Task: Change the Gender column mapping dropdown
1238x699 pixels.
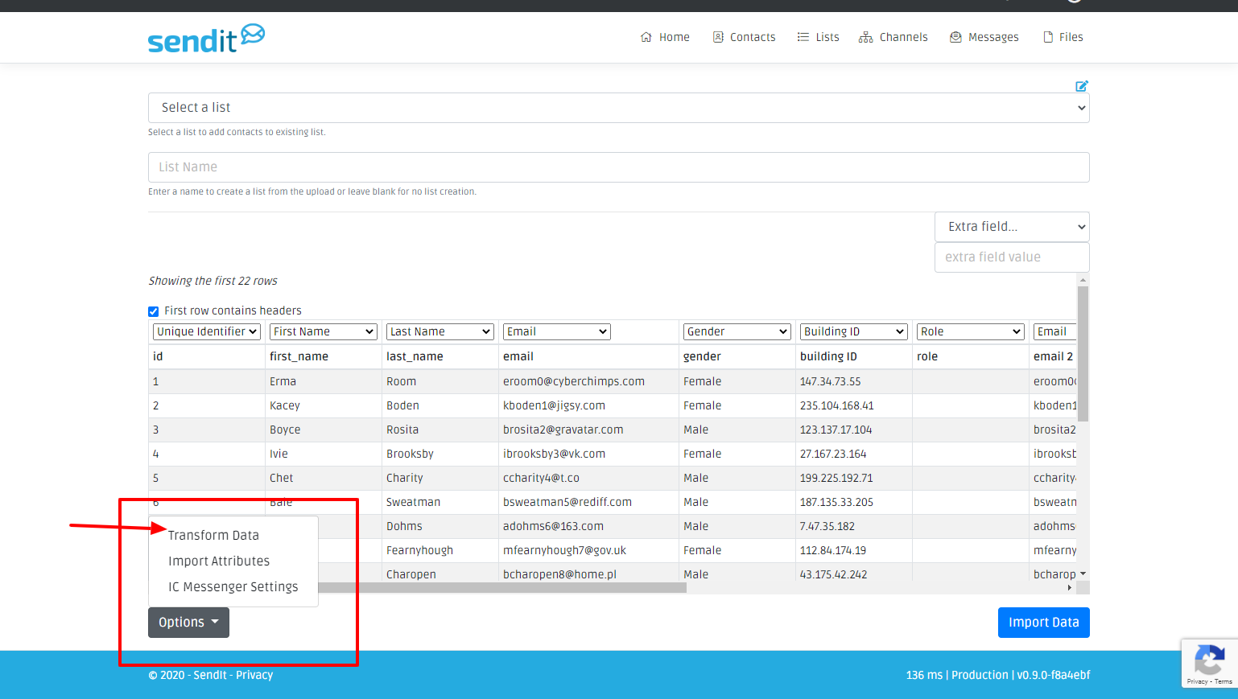Action: pyautogui.click(x=737, y=331)
